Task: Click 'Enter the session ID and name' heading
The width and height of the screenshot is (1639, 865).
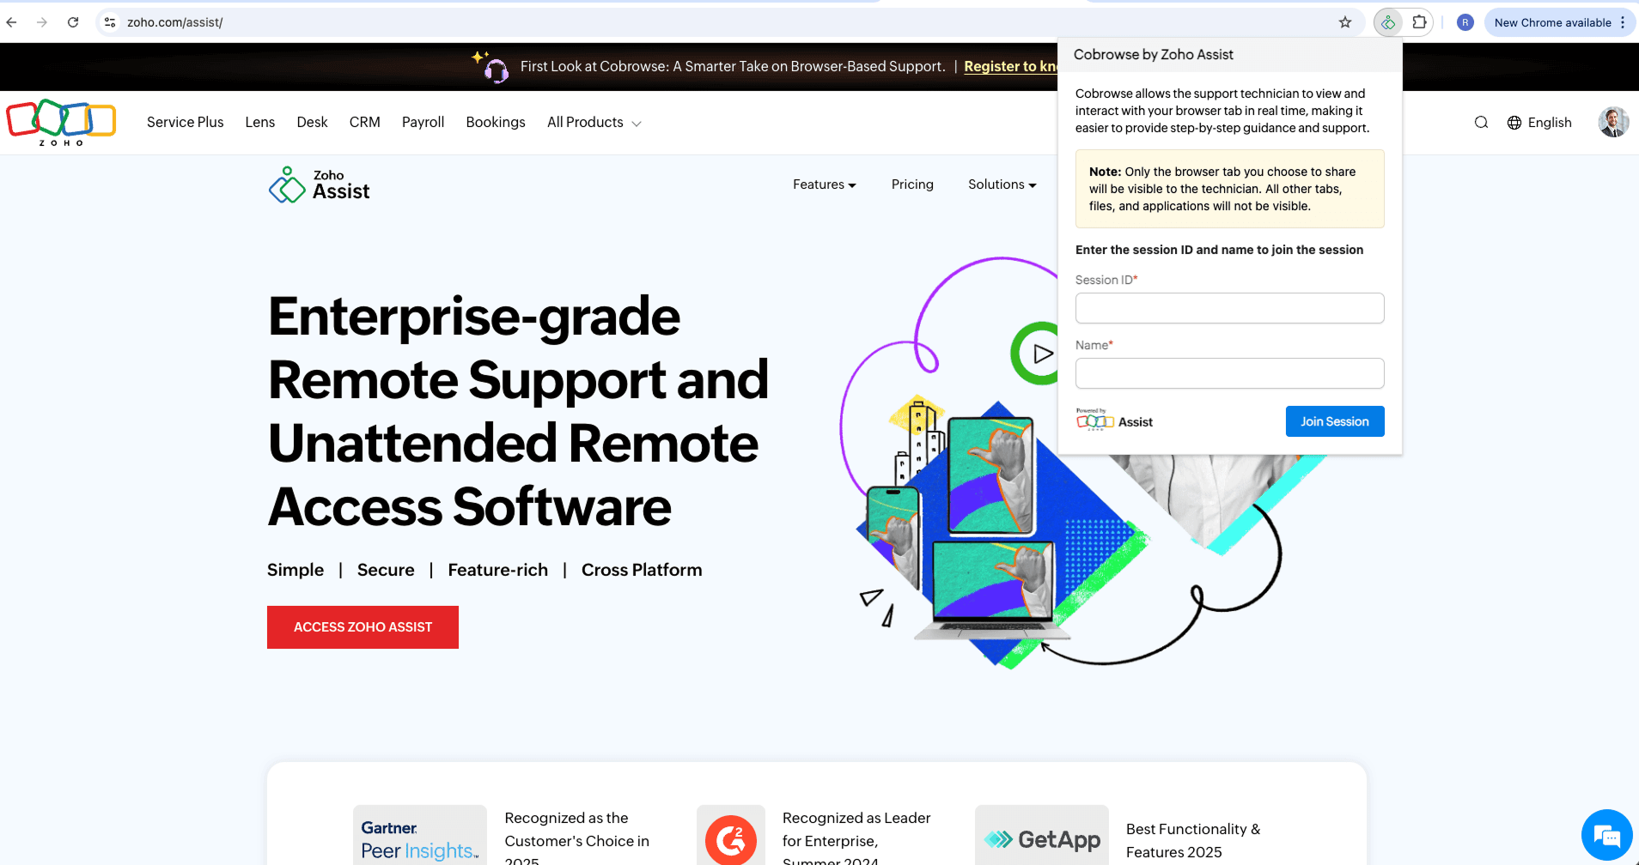Action: pyautogui.click(x=1219, y=250)
